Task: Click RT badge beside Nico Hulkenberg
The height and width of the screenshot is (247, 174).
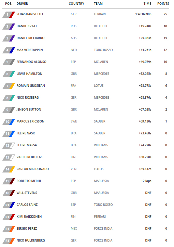Action: pyautogui.click(x=9, y=241)
